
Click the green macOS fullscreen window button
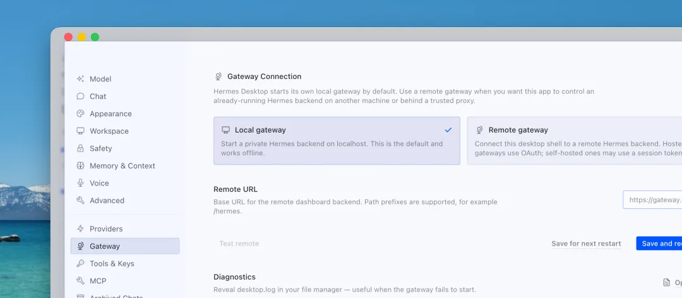95,37
